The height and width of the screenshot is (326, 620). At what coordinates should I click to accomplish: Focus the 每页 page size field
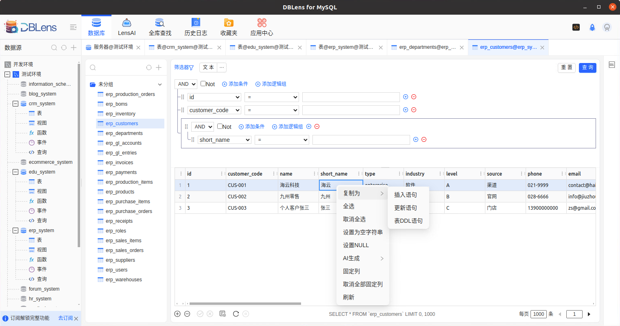[x=539, y=314]
